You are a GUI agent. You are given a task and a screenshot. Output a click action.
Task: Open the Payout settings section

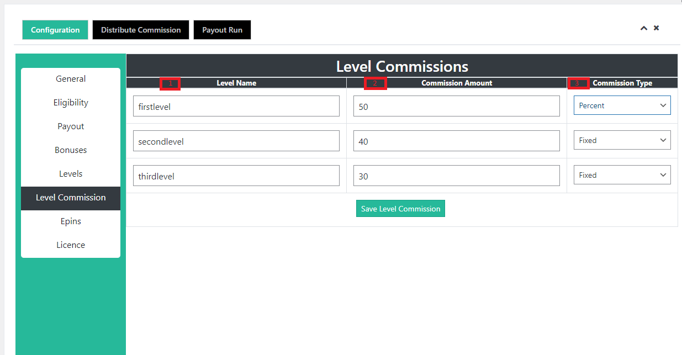tap(71, 126)
